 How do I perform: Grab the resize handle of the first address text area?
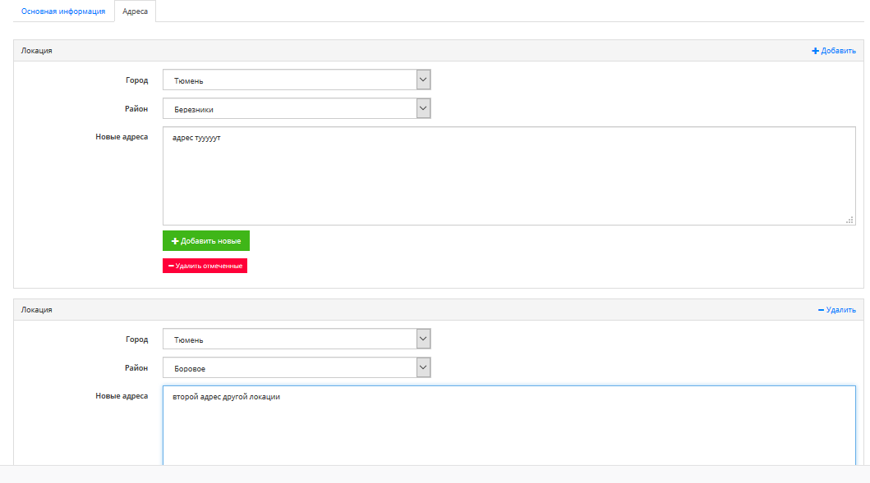pos(850,220)
